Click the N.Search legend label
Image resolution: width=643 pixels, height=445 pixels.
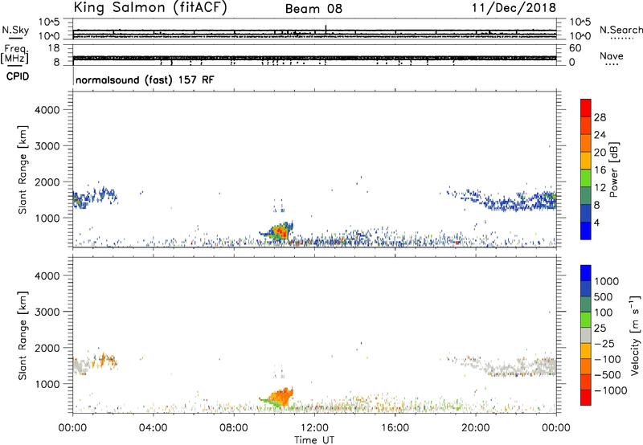tap(620, 30)
